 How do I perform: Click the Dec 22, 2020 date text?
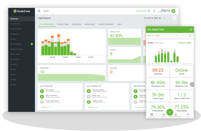tap(154, 36)
